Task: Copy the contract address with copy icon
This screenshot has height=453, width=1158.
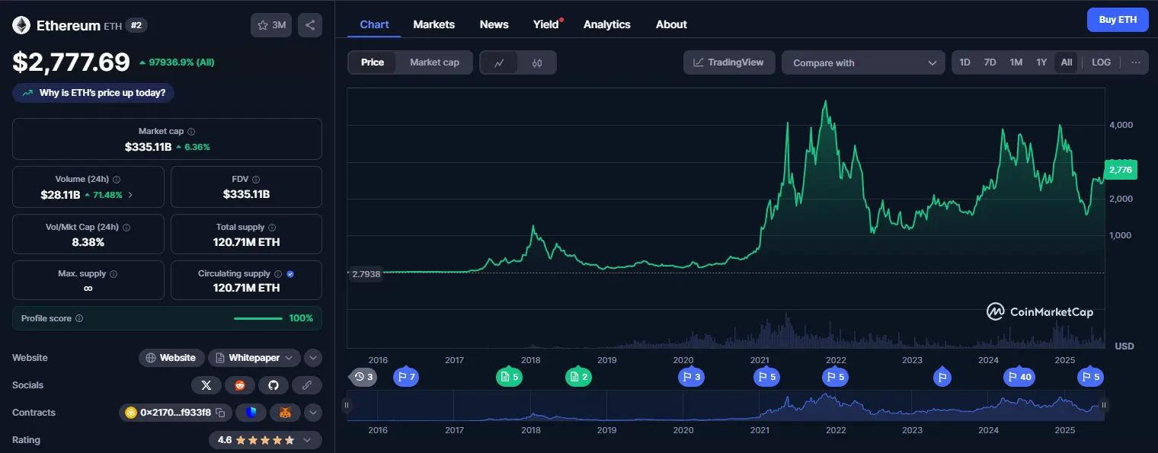Action: pyautogui.click(x=219, y=413)
